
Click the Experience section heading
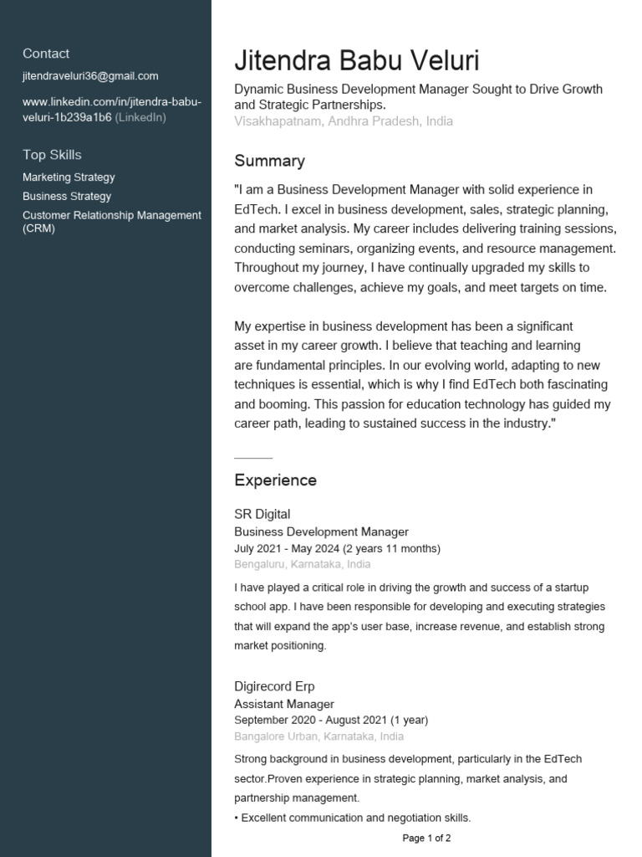pos(275,480)
